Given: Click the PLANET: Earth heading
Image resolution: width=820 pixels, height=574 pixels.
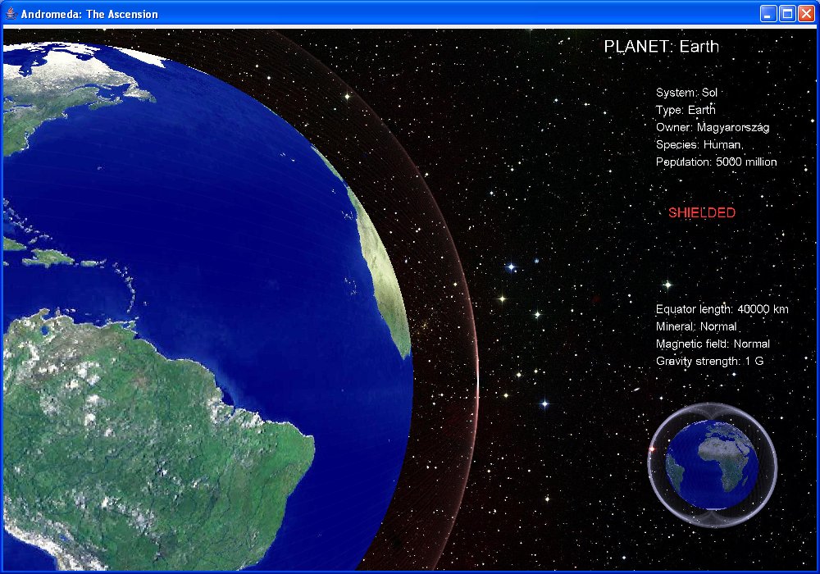Looking at the screenshot, I should point(661,47).
